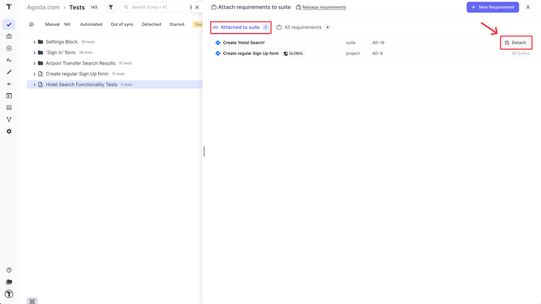Click the multi-select checkbox icon near Manual
This screenshot has width=541, height=304.
tap(32, 24)
